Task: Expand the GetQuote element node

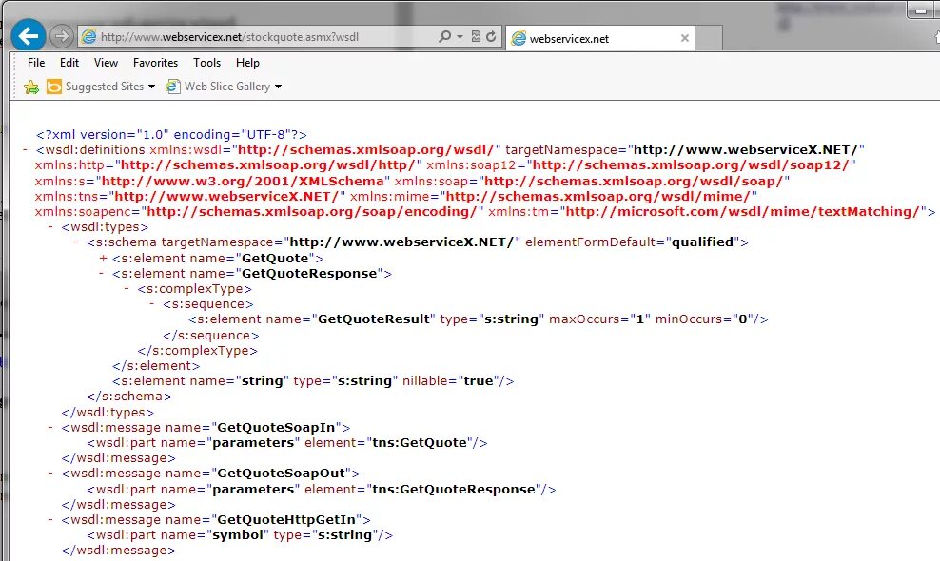Action: (x=103, y=258)
